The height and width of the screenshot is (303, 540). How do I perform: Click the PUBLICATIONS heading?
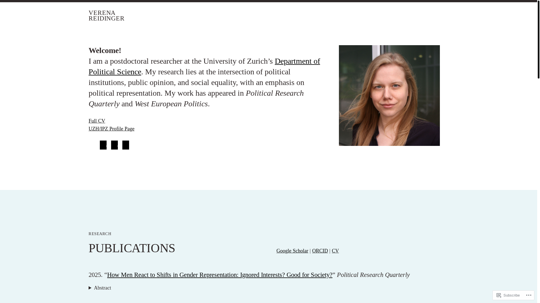pos(132,248)
